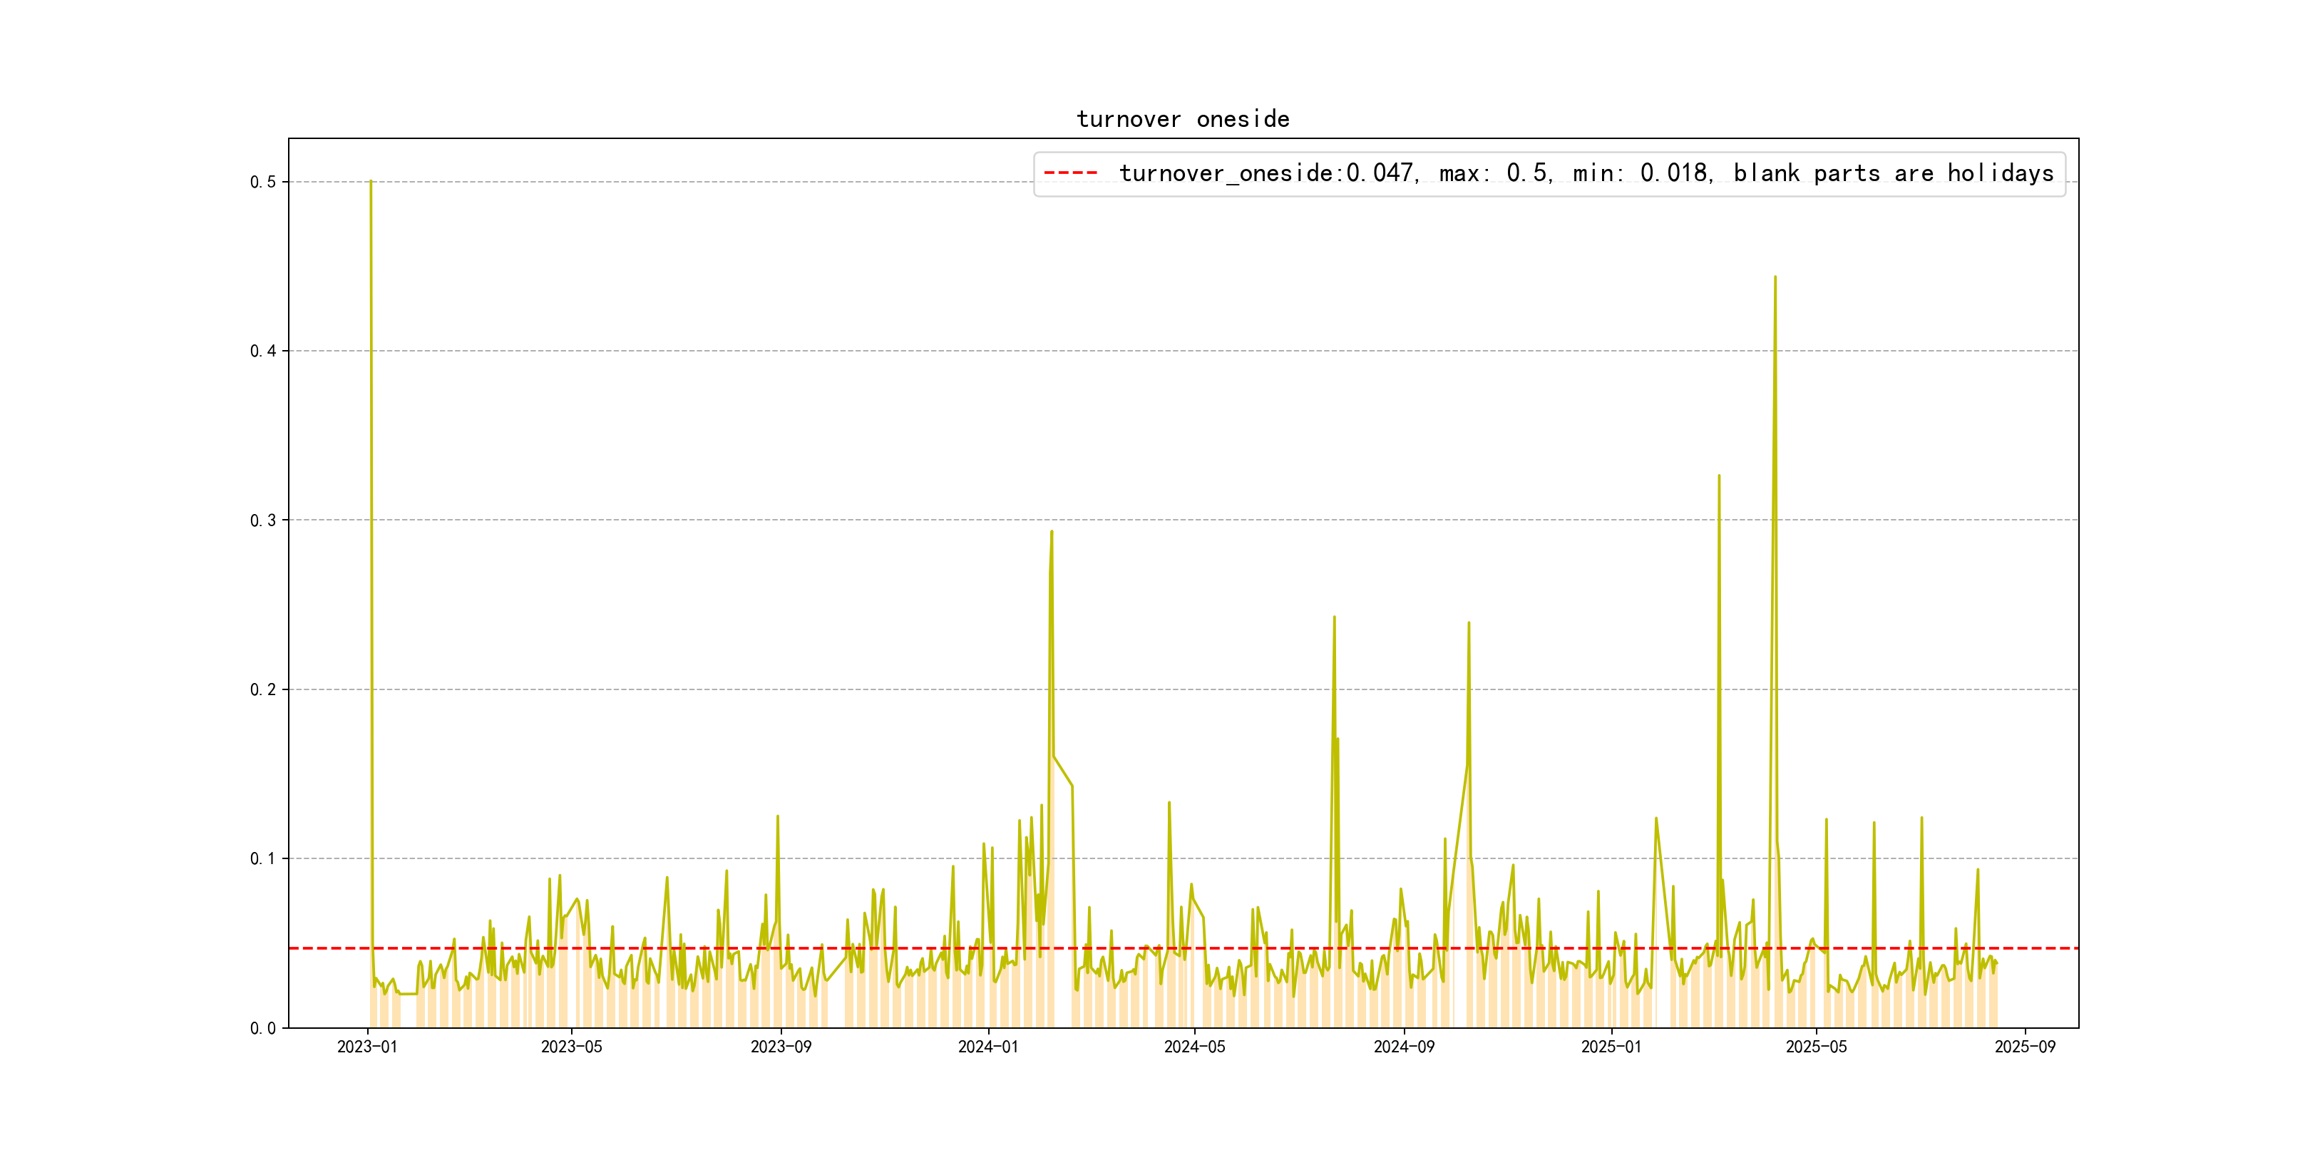Click the red dashed line sample in legend
This screenshot has height=1155, width=2310.
(x=1071, y=173)
